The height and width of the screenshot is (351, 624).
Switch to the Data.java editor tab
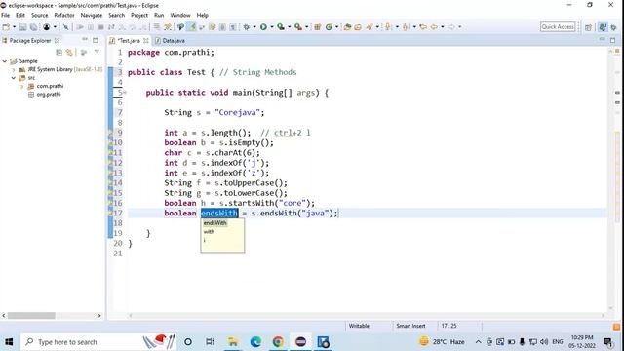click(x=170, y=41)
